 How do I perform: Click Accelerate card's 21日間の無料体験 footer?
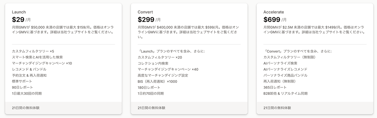[x=277, y=108]
